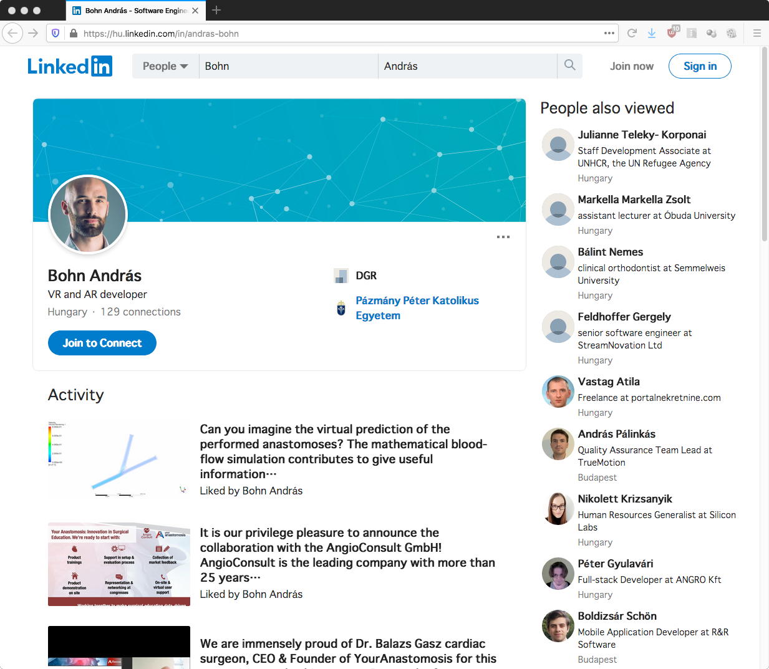Click the red uBlock extension icon
This screenshot has height=669, width=769.
pos(672,32)
